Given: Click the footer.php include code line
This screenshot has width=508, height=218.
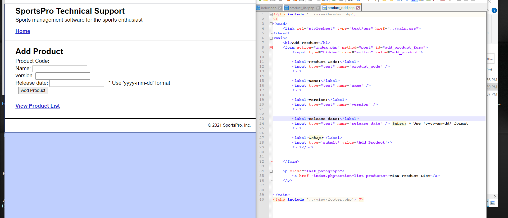Looking at the screenshot, I should pos(318,200).
